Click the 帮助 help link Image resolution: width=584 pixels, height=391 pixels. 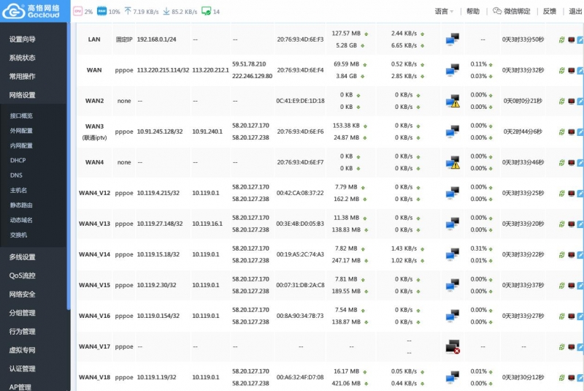pyautogui.click(x=473, y=12)
